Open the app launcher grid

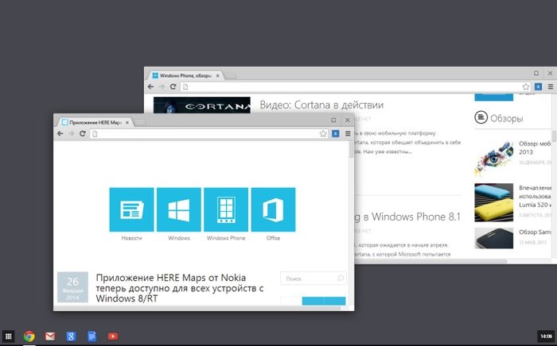tap(9, 336)
